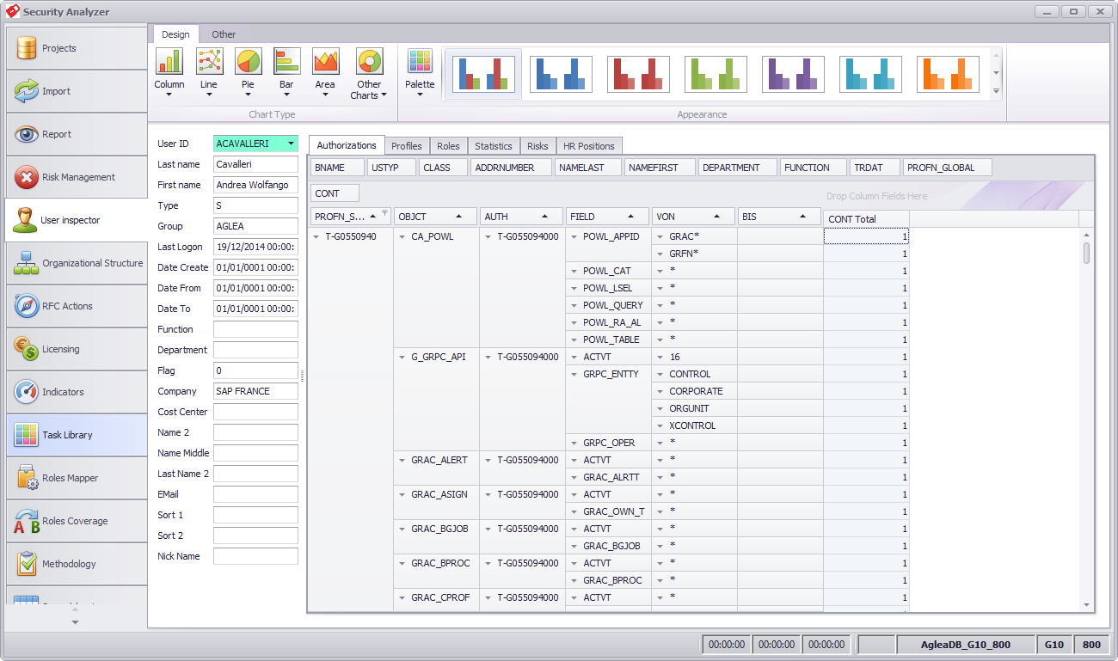Click the PROFN_GLOBAL filter field button
This screenshot has width=1118, height=661.
[x=947, y=168]
